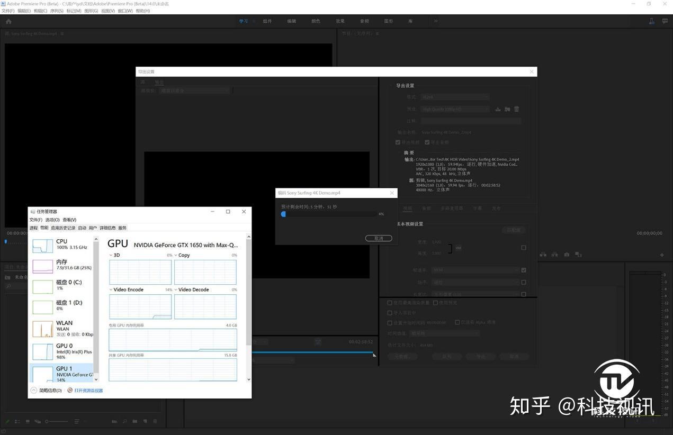Toggle the width-height link icon
The image size is (673, 435).
coord(459,248)
